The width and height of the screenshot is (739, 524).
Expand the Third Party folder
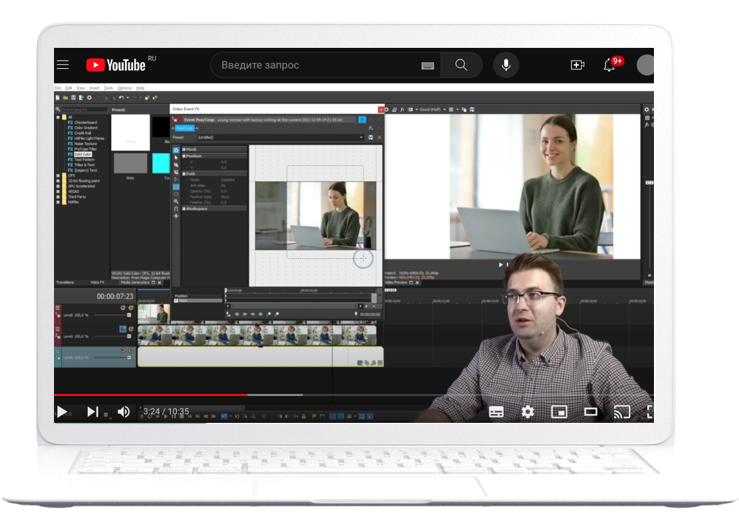[58, 197]
